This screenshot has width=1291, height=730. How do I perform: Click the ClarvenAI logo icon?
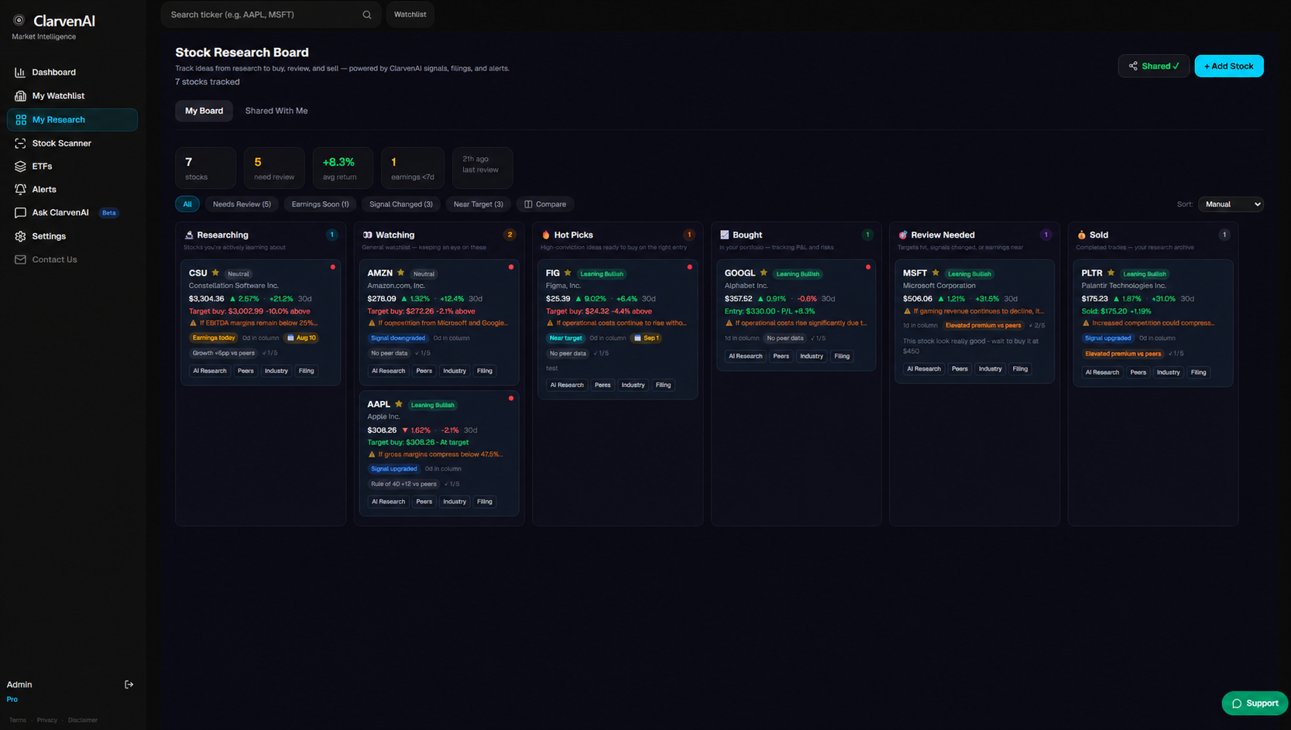coord(19,20)
